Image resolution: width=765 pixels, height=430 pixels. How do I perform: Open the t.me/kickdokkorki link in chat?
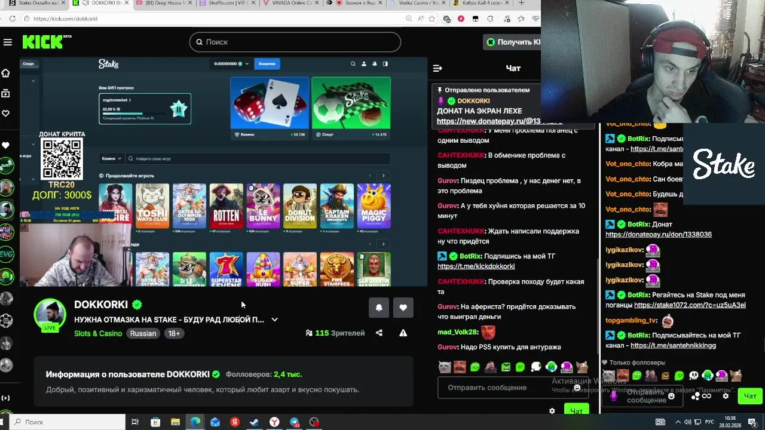[x=476, y=266]
